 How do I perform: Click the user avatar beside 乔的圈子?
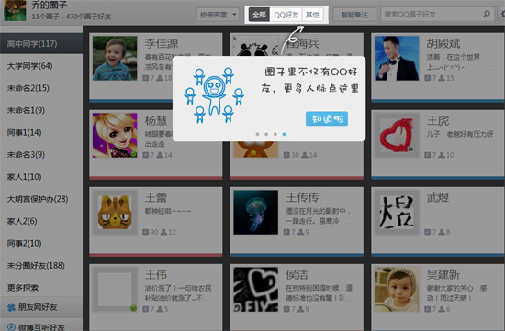point(15,10)
